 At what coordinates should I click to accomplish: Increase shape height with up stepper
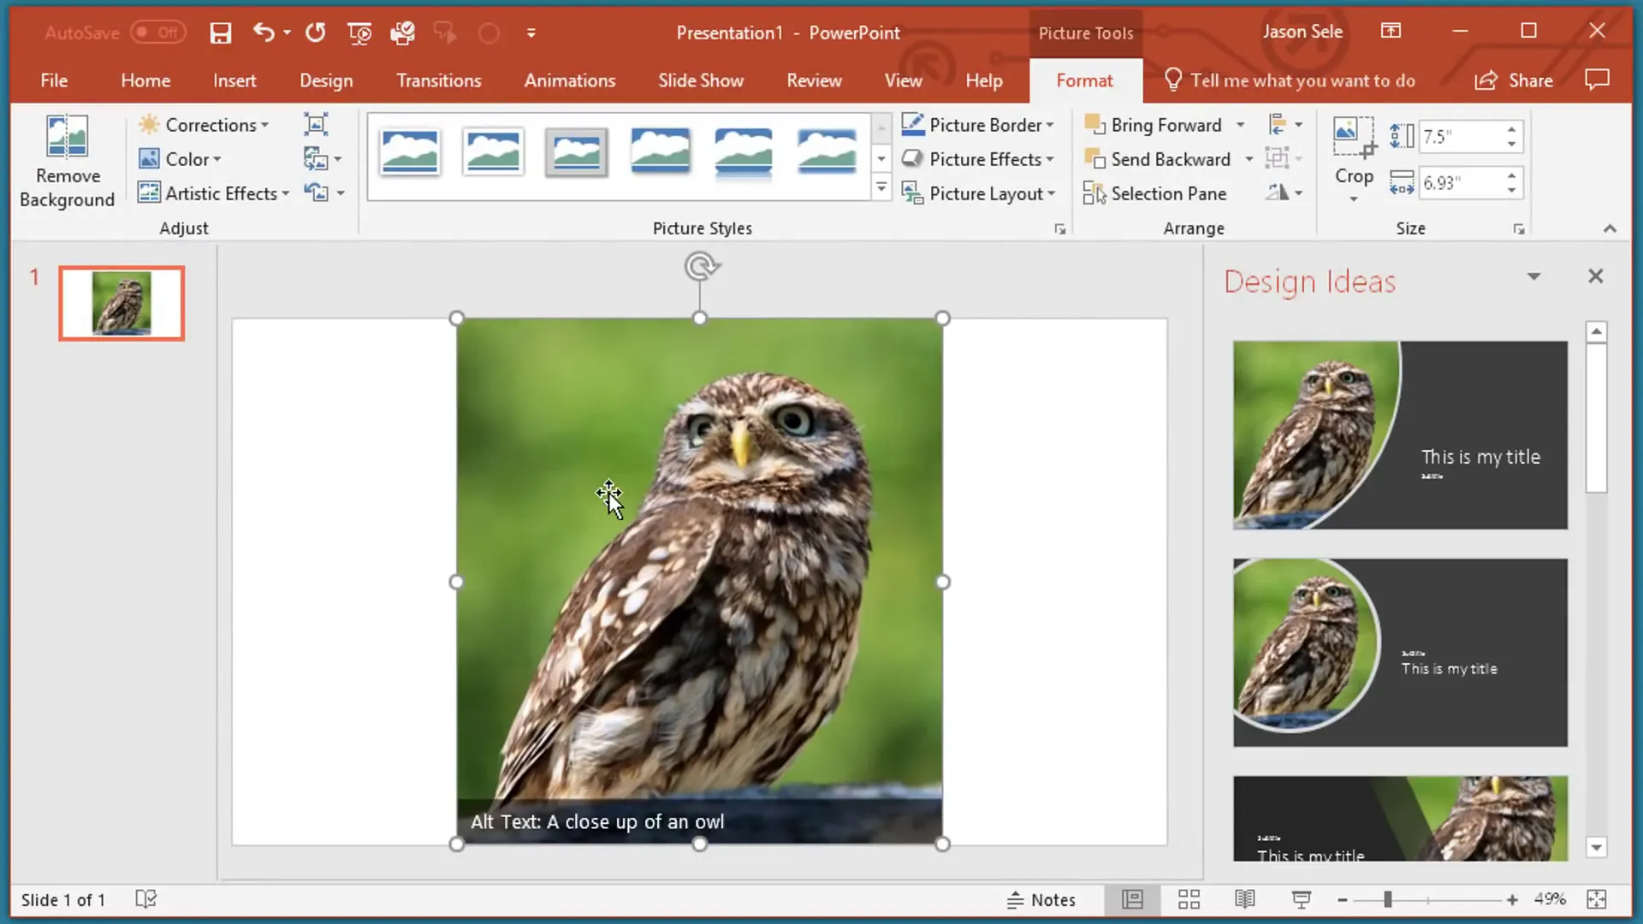click(1512, 129)
